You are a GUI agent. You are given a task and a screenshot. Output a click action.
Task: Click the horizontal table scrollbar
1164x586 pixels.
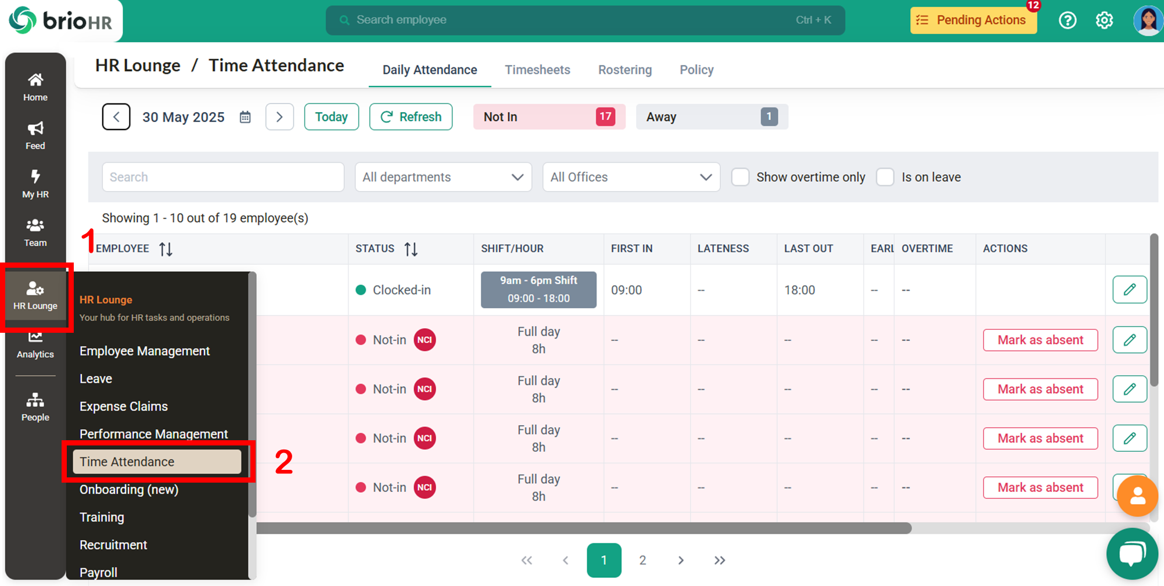coord(584,528)
